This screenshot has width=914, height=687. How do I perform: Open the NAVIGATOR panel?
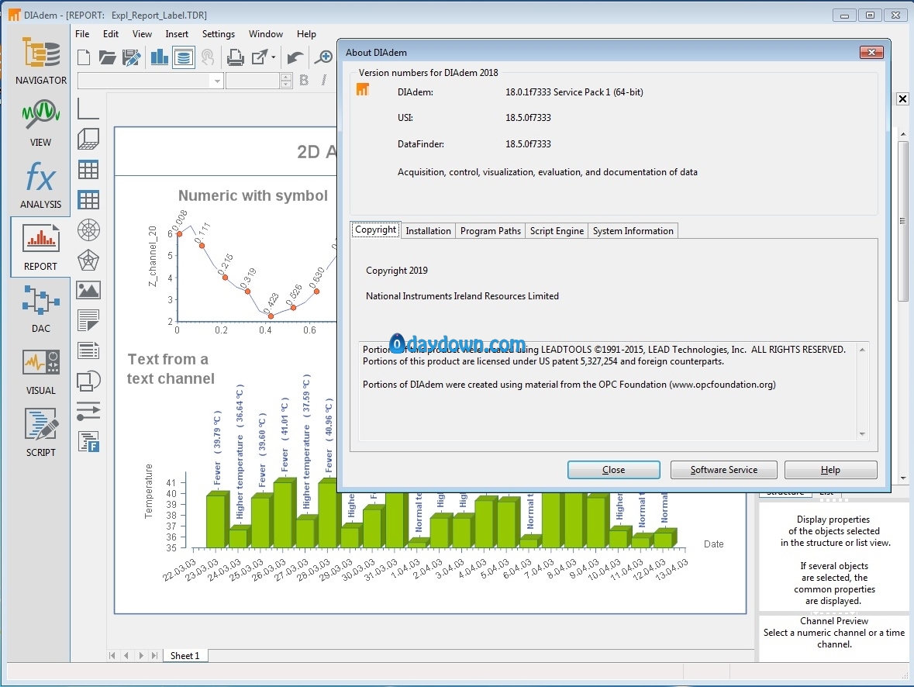pyautogui.click(x=41, y=61)
